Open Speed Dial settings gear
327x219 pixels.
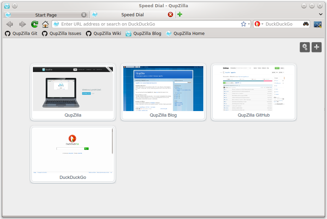click(x=305, y=47)
